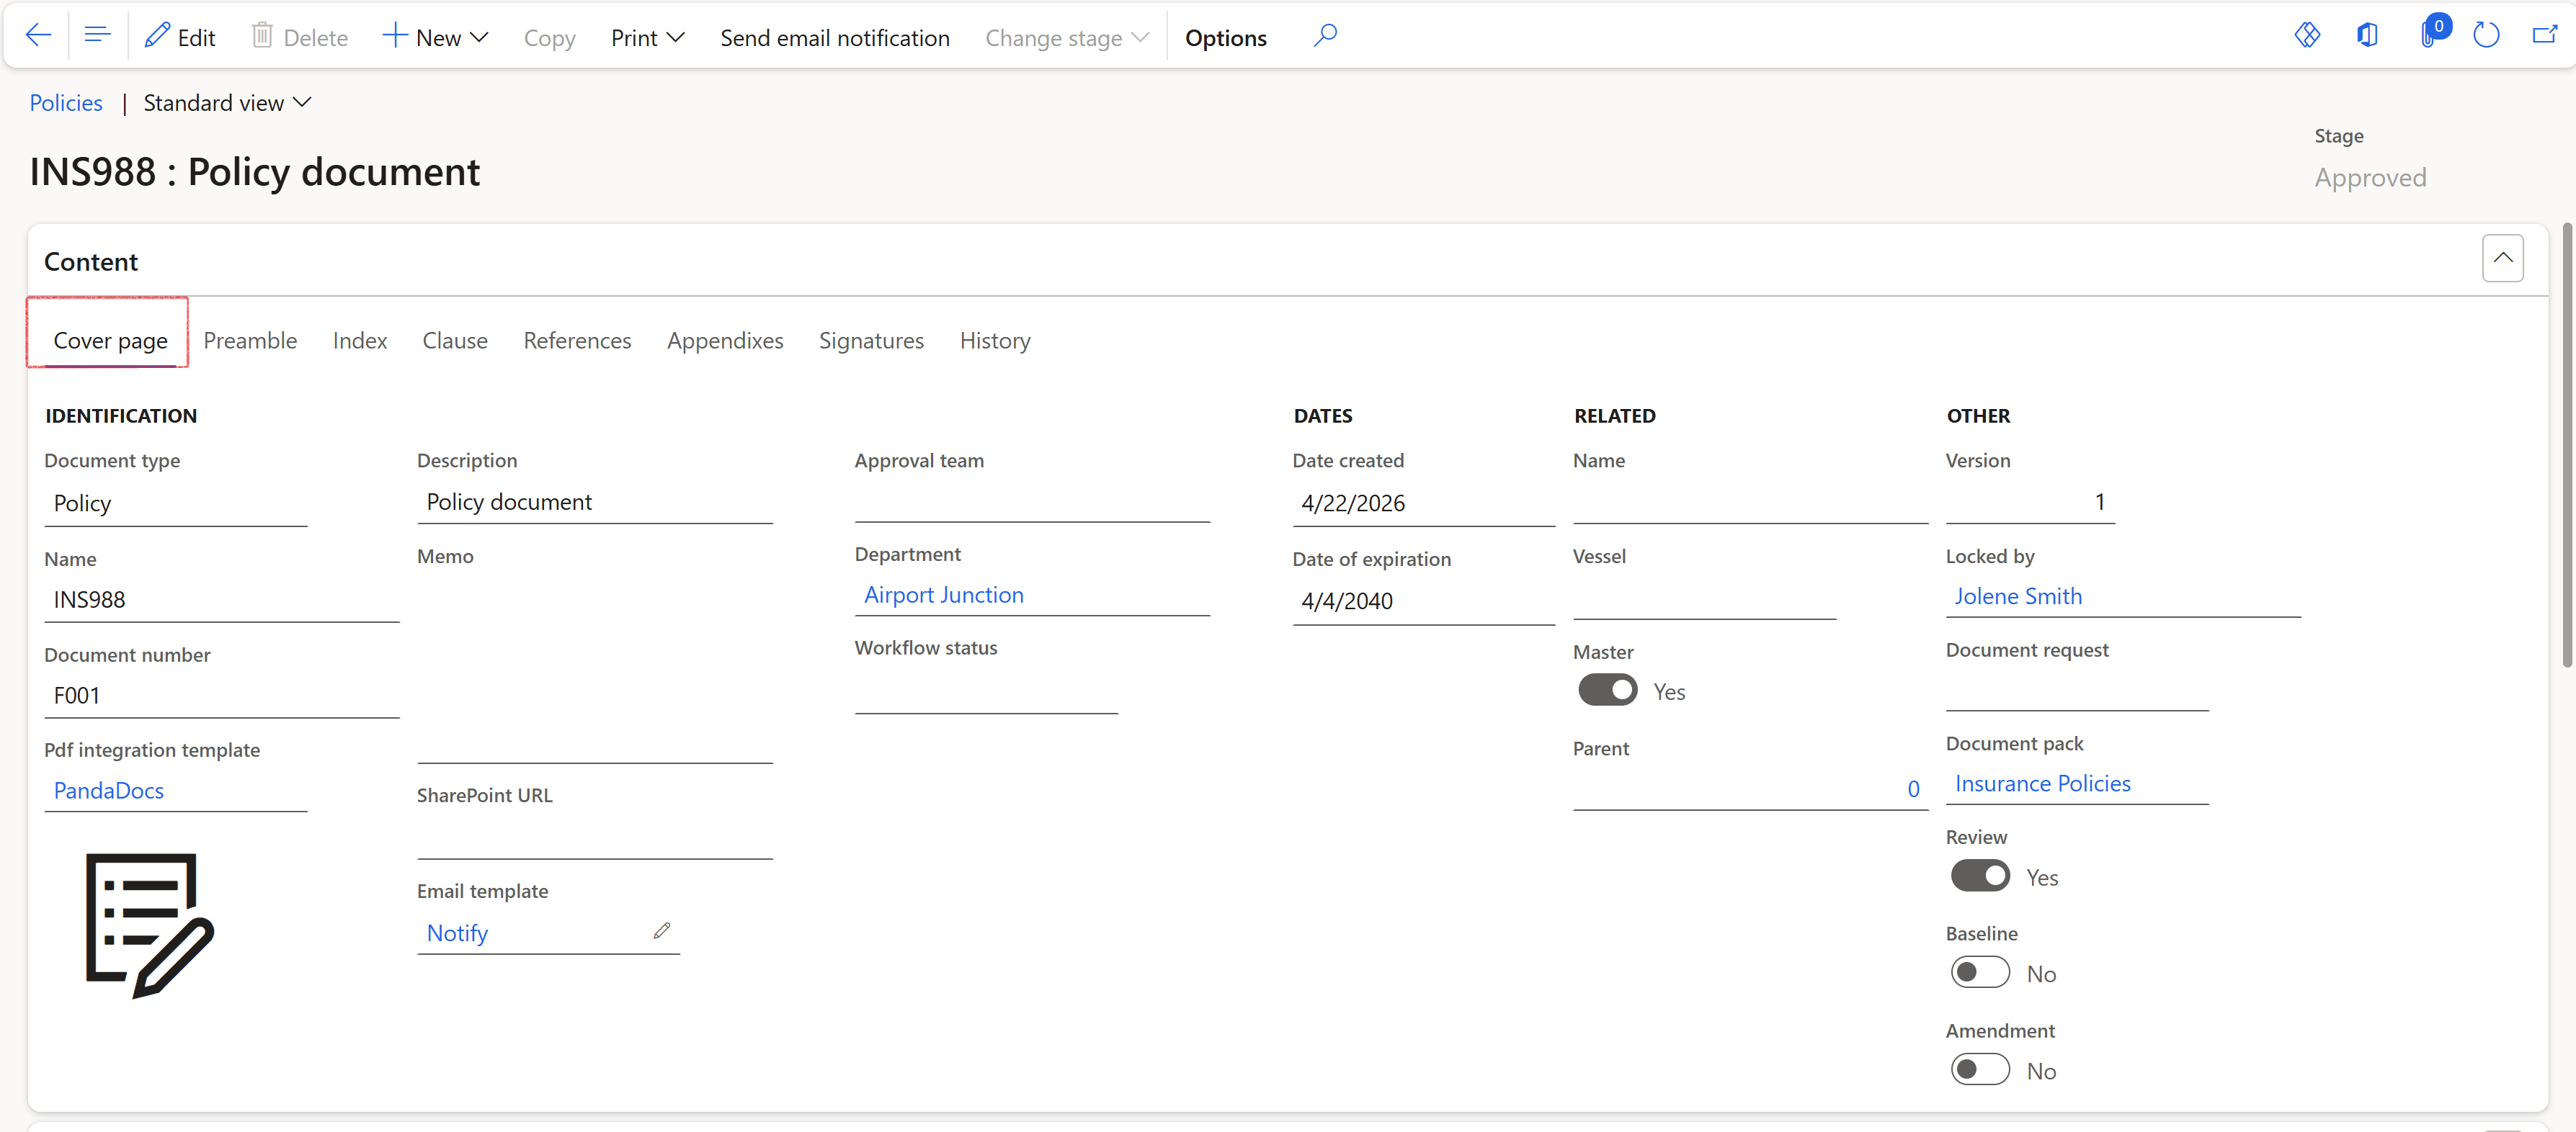The height and width of the screenshot is (1132, 2576).
Task: Switch to the Clause tab
Action: (x=454, y=341)
